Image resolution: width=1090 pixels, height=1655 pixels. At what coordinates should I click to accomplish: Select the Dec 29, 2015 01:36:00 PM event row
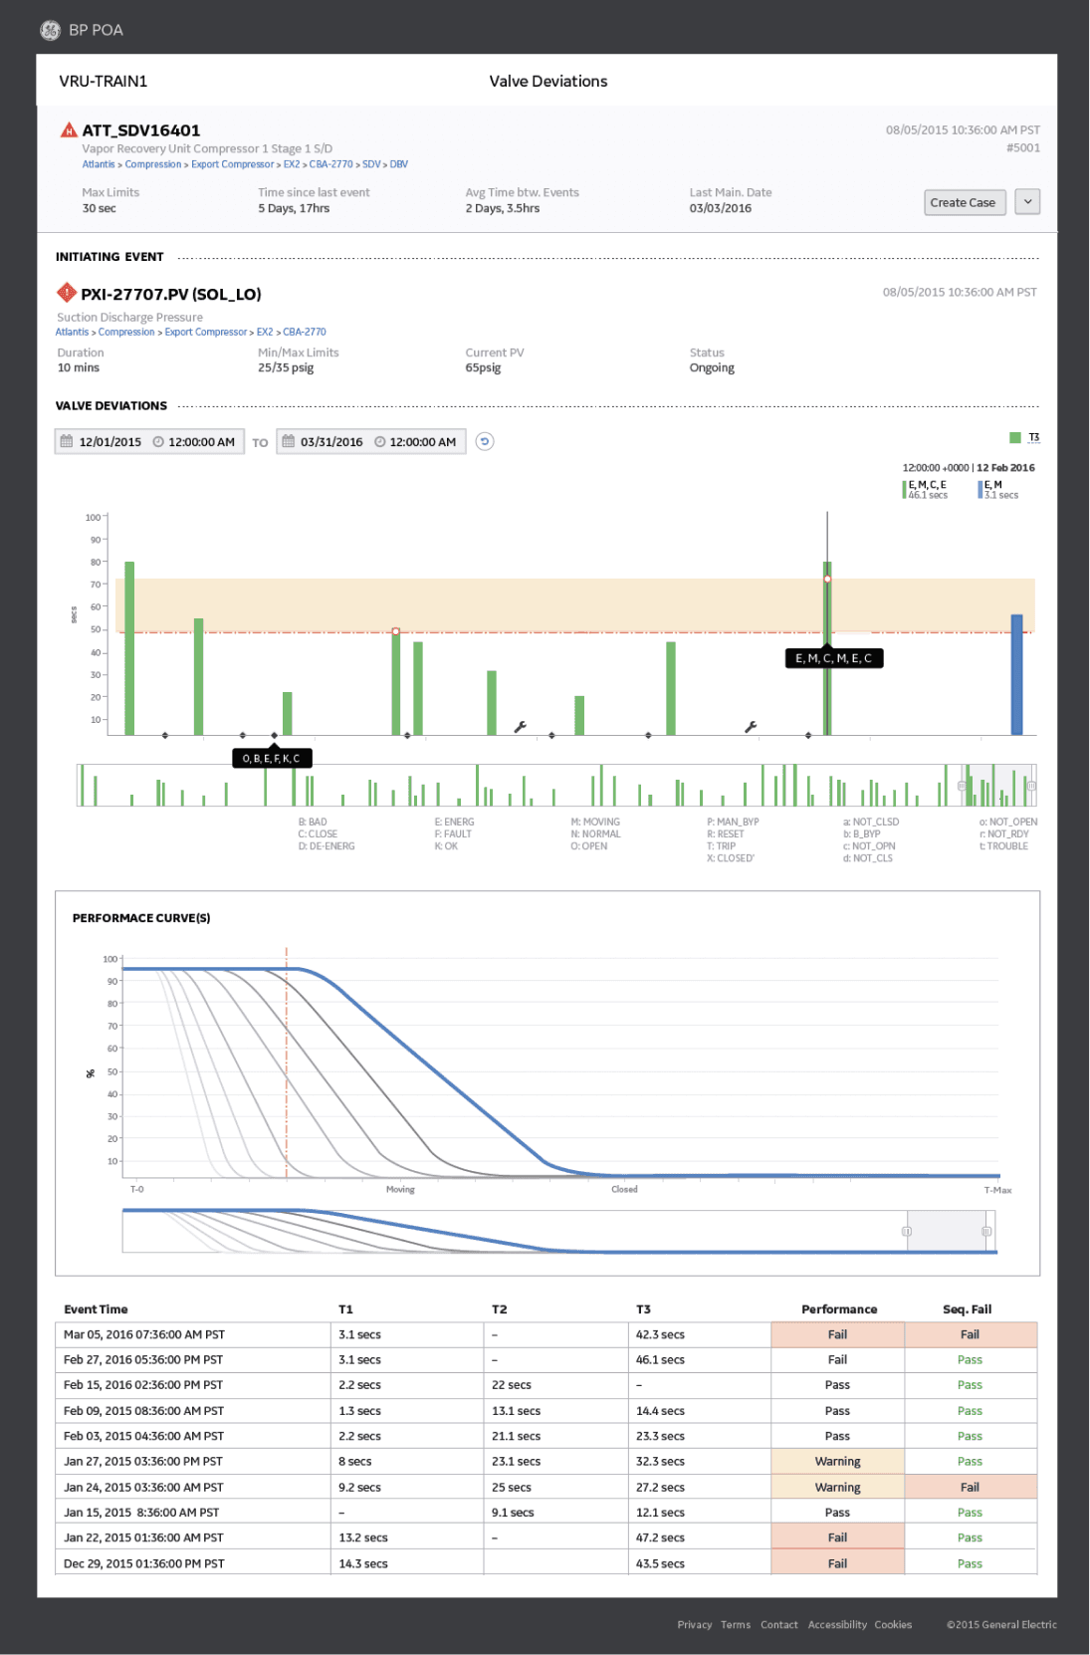click(546, 1563)
